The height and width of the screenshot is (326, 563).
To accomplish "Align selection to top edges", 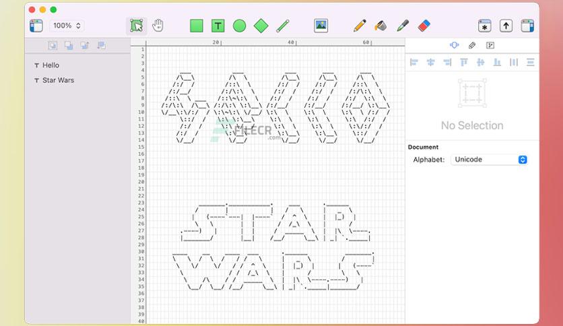I will [464, 63].
